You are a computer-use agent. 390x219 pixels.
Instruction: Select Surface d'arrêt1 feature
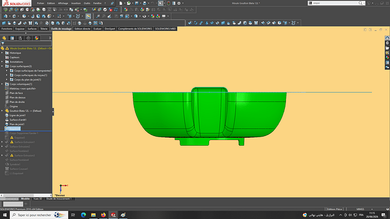[18, 120]
